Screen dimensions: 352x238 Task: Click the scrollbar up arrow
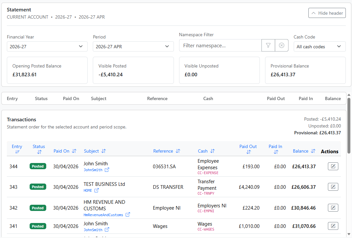coord(349,95)
